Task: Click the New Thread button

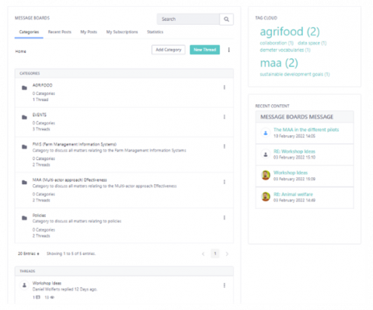Action: (x=204, y=50)
